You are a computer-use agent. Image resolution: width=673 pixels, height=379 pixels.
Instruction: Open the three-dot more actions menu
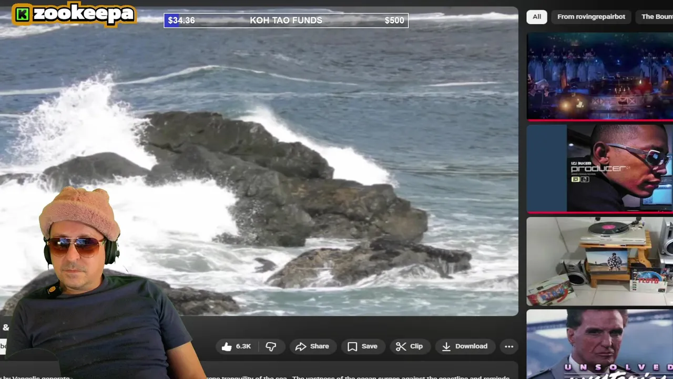509,346
